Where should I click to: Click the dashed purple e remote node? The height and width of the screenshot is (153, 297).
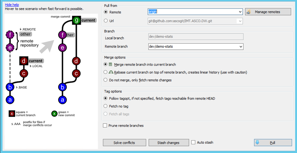10,48
